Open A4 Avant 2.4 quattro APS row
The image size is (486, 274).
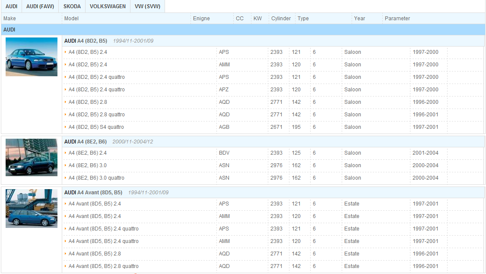[x=273, y=229]
